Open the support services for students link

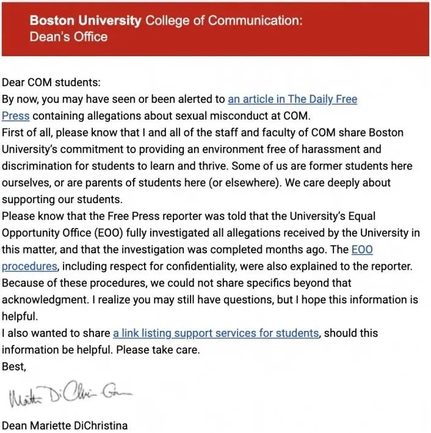215,333
